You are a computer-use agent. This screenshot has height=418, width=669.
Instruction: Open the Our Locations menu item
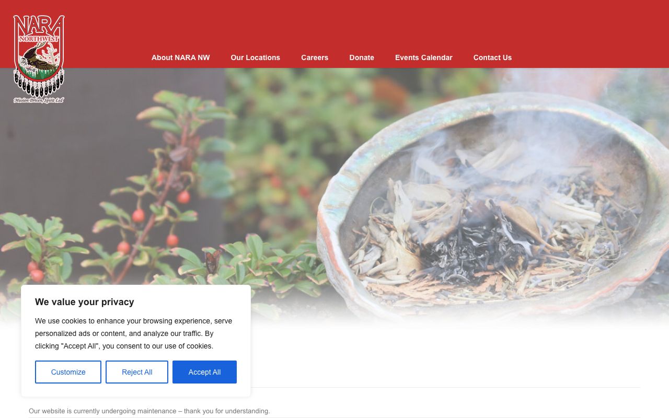256,57
